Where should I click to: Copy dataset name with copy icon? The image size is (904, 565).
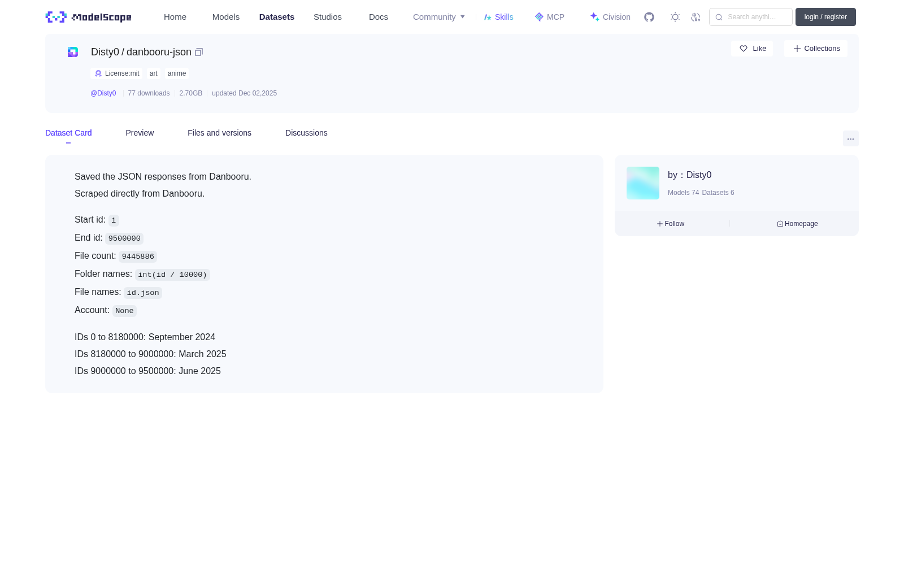(x=199, y=52)
